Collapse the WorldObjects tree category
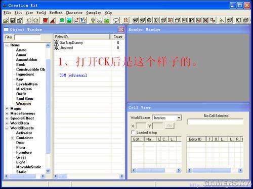The image size is (253, 189). click(7, 128)
